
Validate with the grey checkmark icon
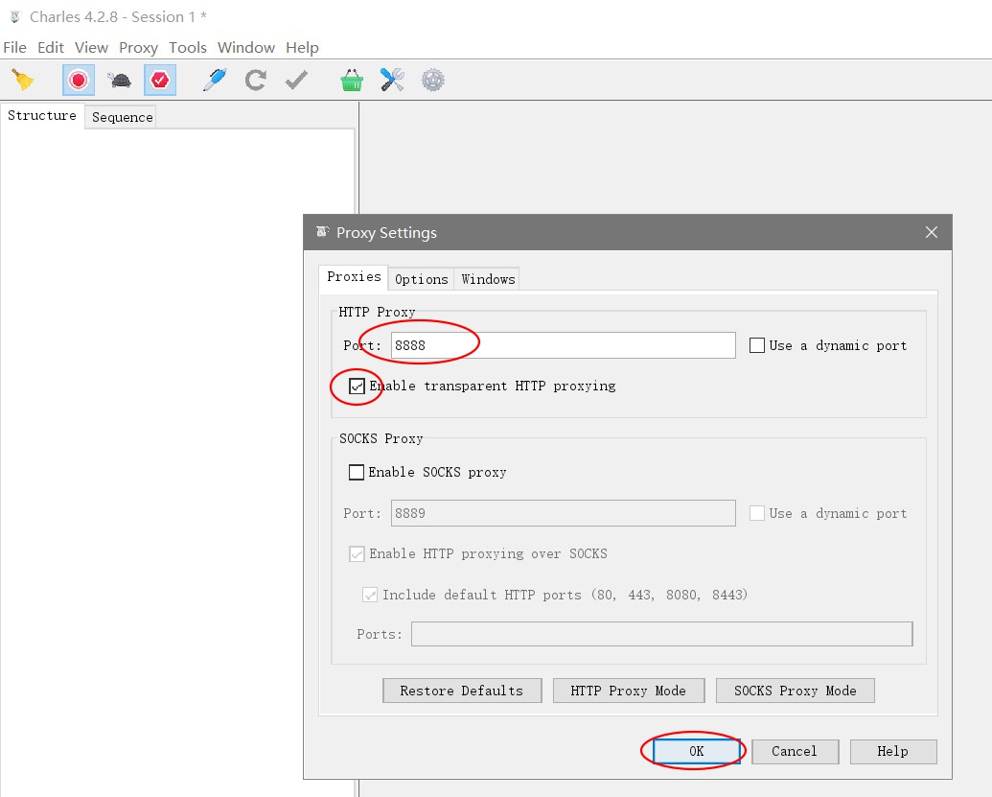coord(296,80)
